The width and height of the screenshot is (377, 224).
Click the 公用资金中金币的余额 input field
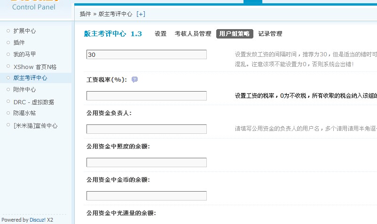coord(146,196)
